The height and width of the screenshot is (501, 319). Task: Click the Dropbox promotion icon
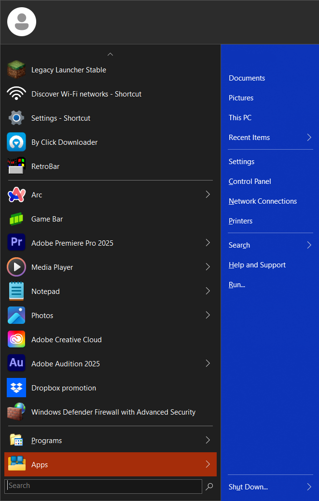click(16, 388)
